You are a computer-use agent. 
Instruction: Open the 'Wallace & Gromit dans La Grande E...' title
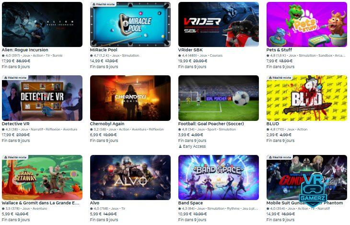[40, 203]
